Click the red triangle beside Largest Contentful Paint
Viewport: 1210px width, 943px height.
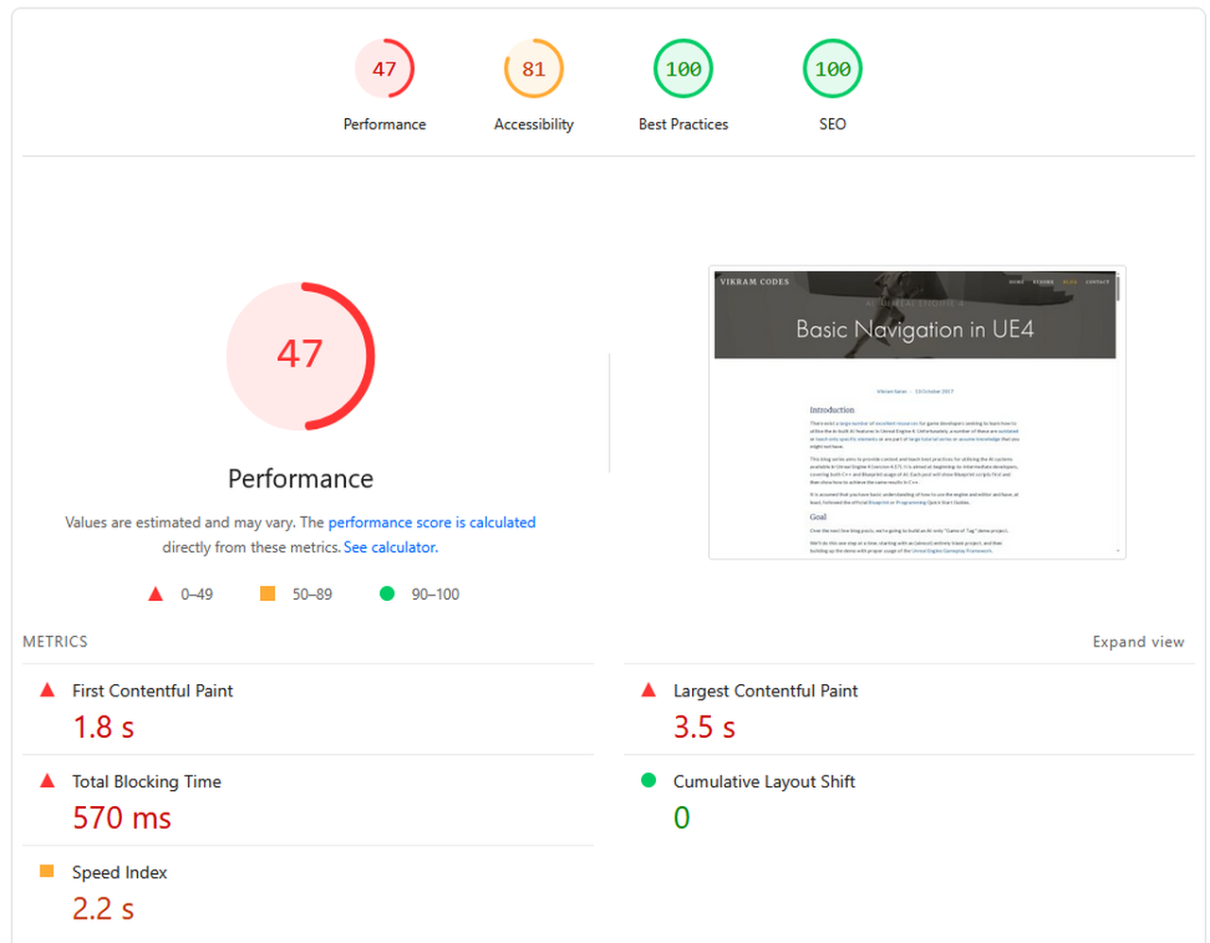[x=648, y=690]
